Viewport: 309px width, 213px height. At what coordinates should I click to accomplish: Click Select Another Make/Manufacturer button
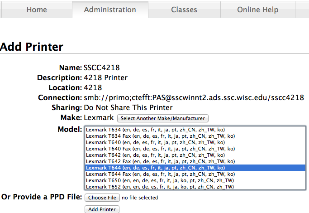(x=162, y=118)
